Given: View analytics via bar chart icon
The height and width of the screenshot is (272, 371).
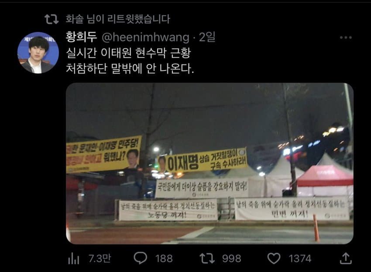Looking at the screenshot, I should pyautogui.click(x=74, y=259).
